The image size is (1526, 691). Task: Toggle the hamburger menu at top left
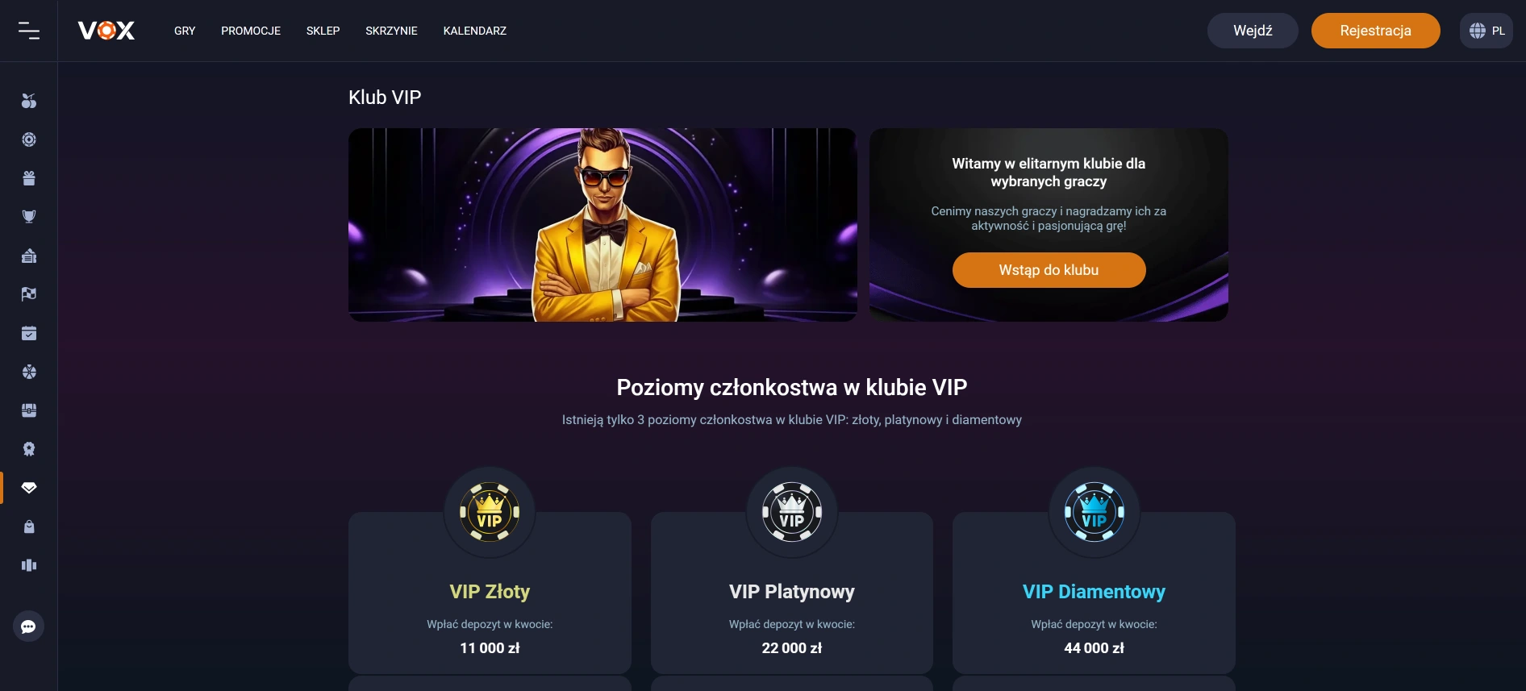(x=30, y=31)
